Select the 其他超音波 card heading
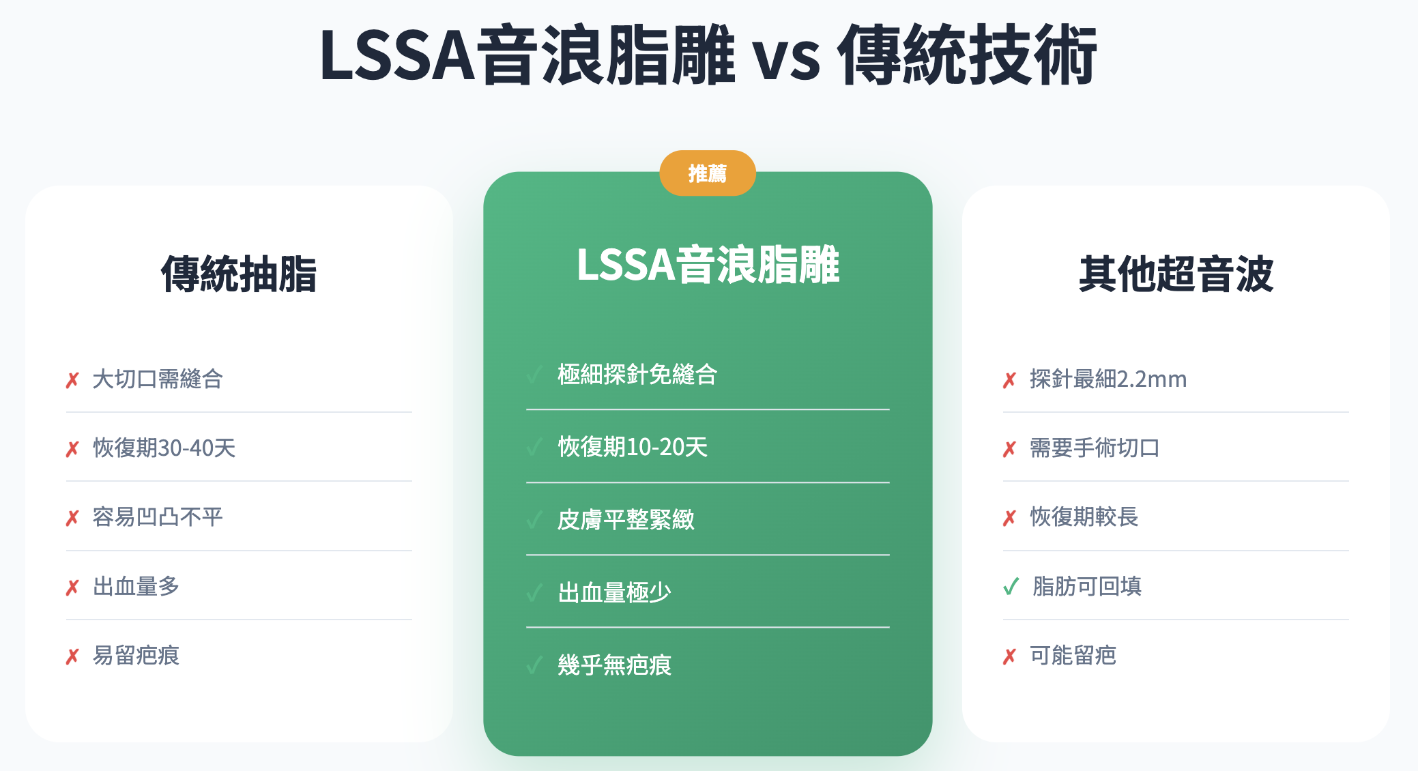 pyautogui.click(x=1176, y=274)
